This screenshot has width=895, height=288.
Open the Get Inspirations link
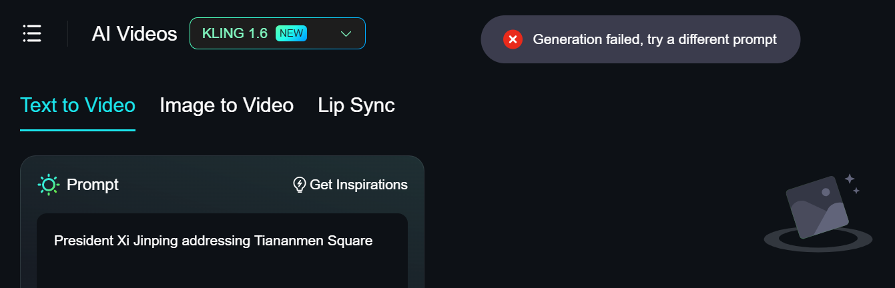[358, 185]
